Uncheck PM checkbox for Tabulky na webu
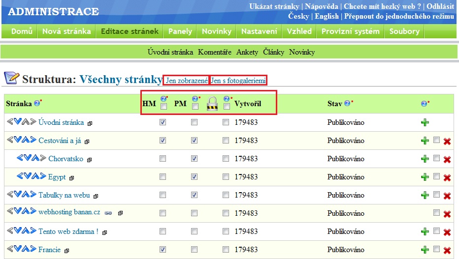This screenshot has width=459, height=259. point(195,195)
